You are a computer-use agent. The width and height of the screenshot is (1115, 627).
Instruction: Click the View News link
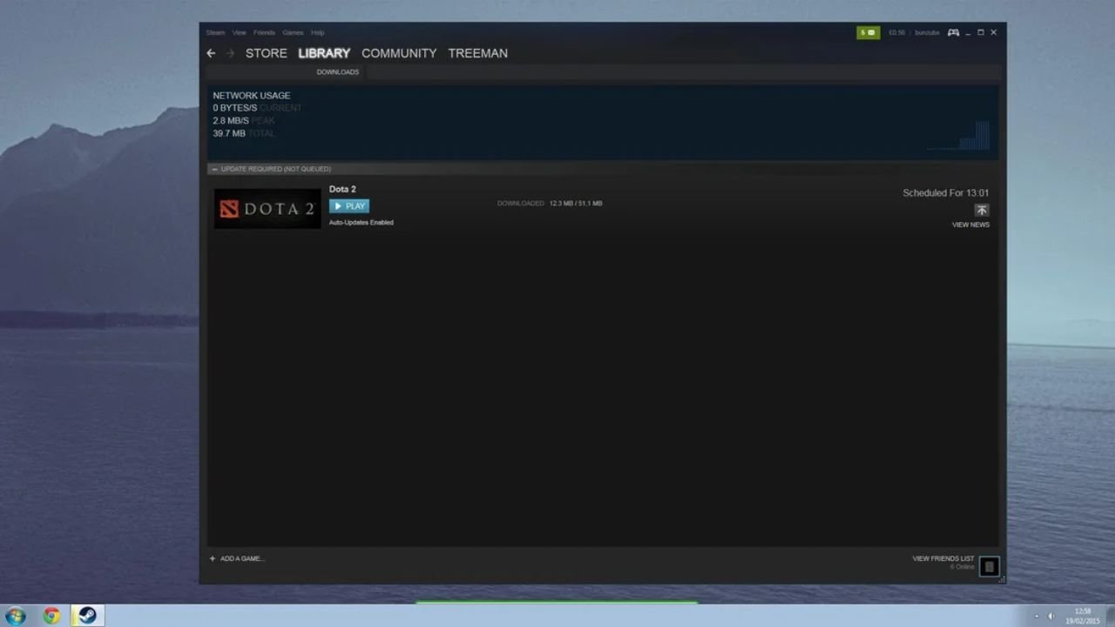pyautogui.click(x=970, y=225)
